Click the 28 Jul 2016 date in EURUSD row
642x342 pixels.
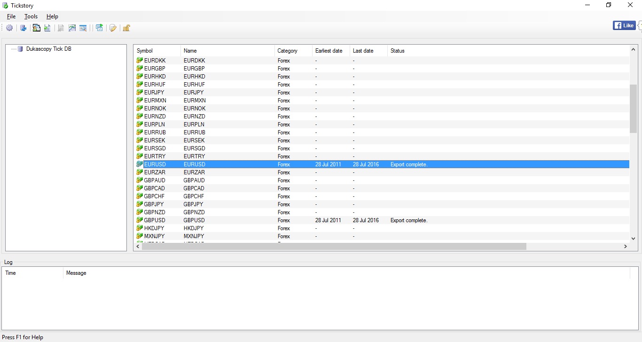[366, 164]
